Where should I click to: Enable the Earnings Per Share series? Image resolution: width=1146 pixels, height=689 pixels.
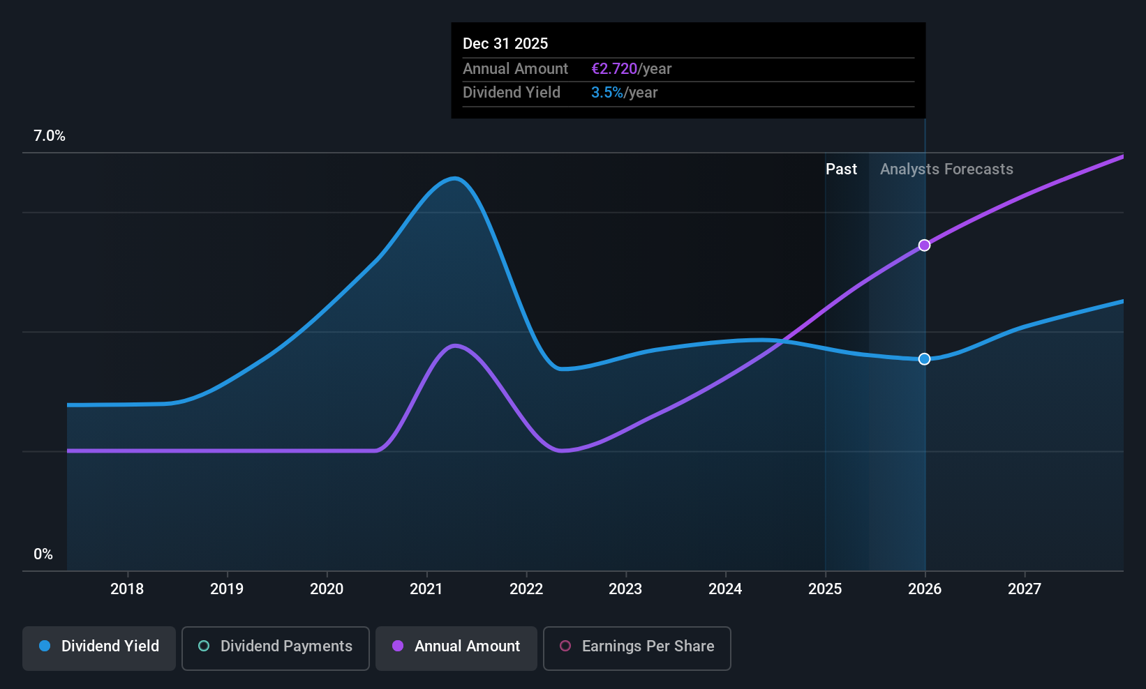pos(637,649)
